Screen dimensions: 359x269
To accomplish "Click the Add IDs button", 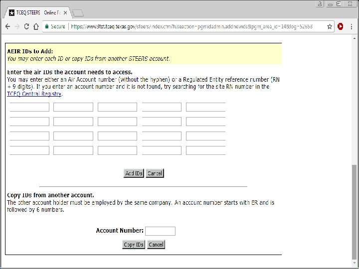I will pos(134,173).
